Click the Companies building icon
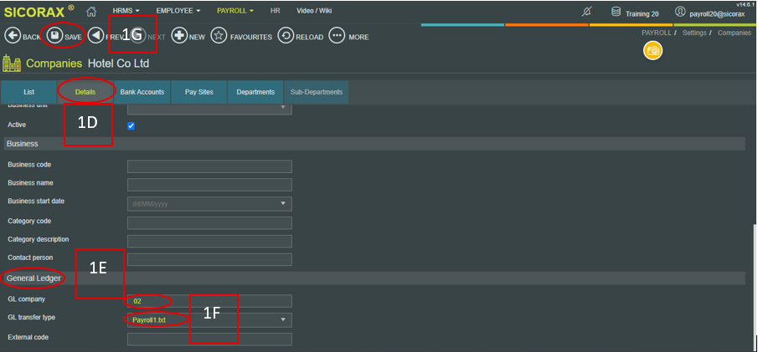The image size is (758, 352). click(12, 64)
